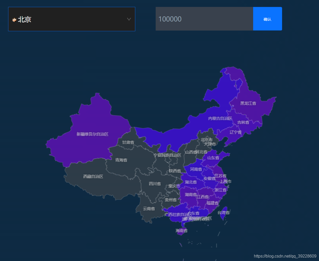Select 北京市 on the map
Screen dimensions: 319x261
(x=207, y=140)
